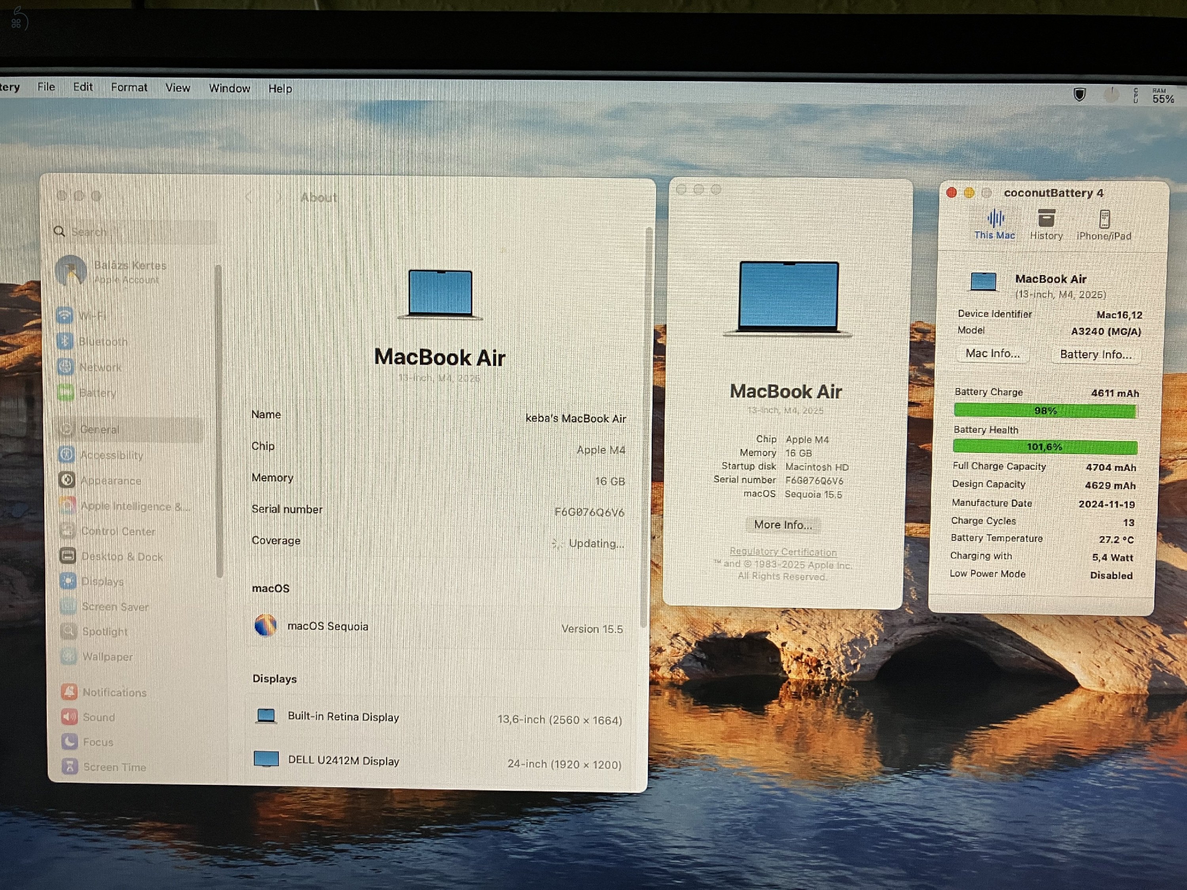This screenshot has width=1187, height=890.
Task: Select General in Settings sidebar
Action: (x=129, y=429)
